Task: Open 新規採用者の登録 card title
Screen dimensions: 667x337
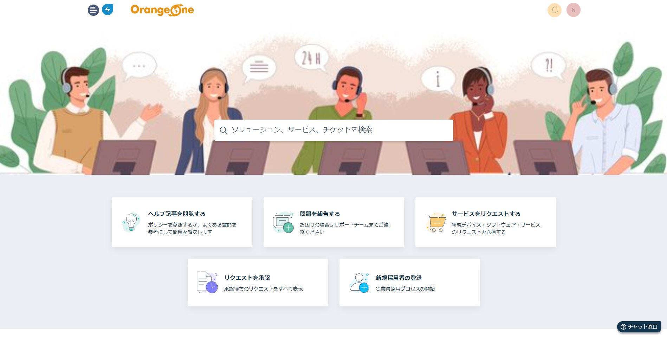Action: click(399, 278)
